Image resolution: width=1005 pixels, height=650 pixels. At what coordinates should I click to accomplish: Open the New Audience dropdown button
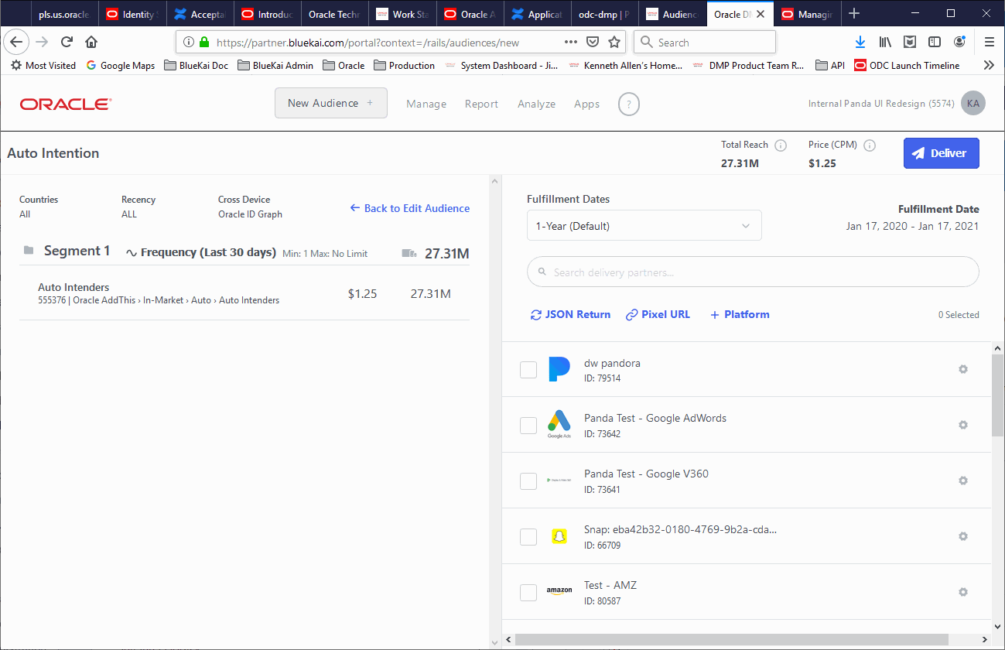tap(331, 103)
